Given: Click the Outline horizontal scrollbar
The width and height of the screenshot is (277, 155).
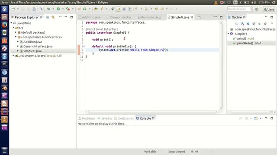Looking at the screenshot, I should [251, 112].
